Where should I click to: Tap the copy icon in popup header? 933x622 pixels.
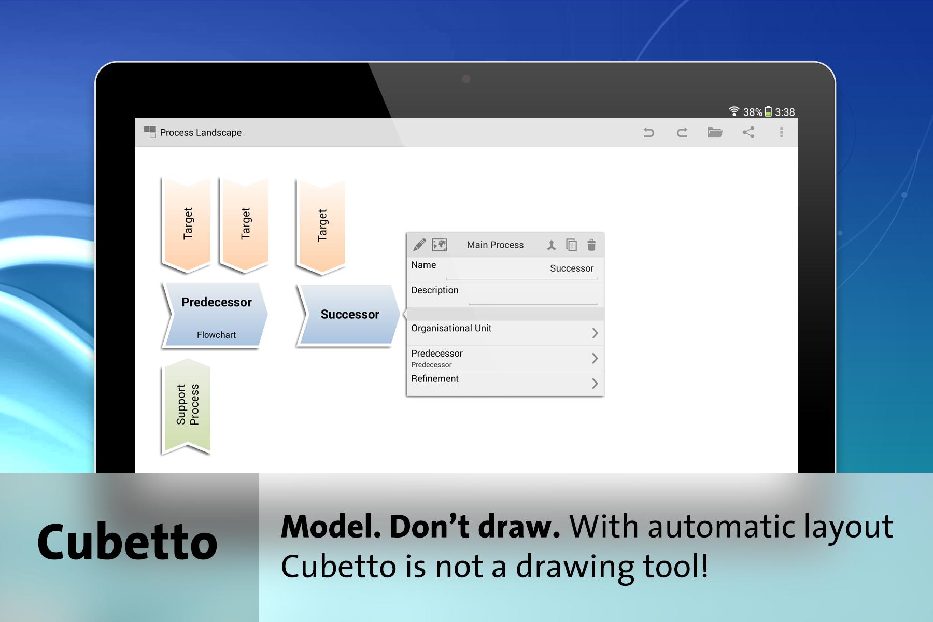[571, 245]
